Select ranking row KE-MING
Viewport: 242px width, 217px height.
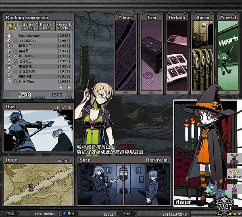38,56
